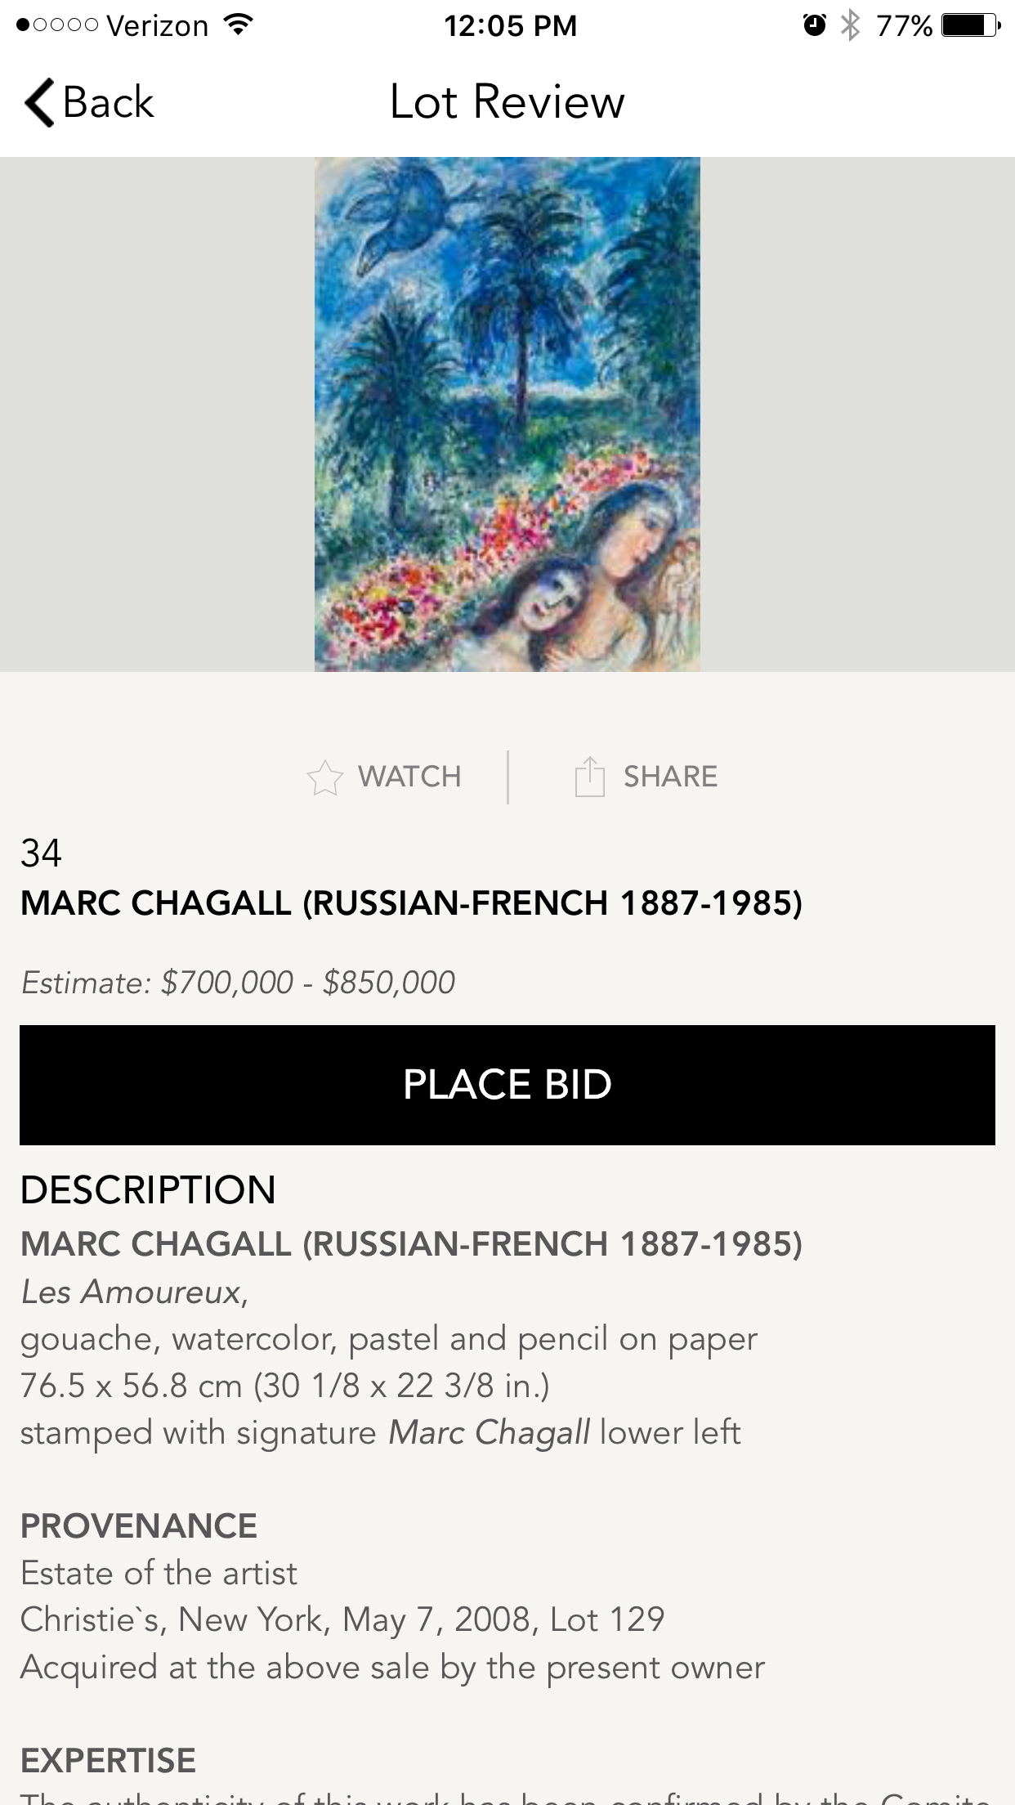The width and height of the screenshot is (1015, 1805).
Task: Tap the Back chevron arrow
Action: [39, 103]
